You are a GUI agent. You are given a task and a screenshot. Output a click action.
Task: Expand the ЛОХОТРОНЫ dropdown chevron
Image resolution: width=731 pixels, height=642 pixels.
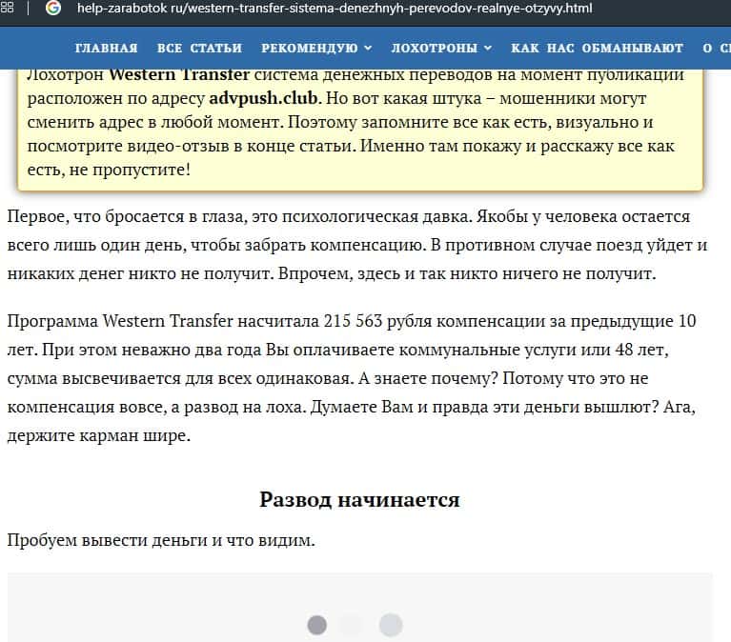[488, 48]
